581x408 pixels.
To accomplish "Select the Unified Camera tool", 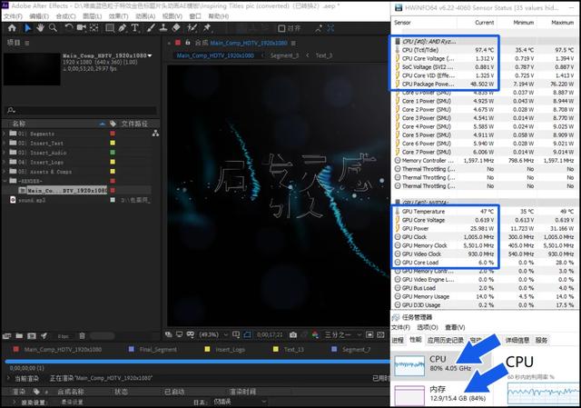I will pyautogui.click(x=81, y=28).
